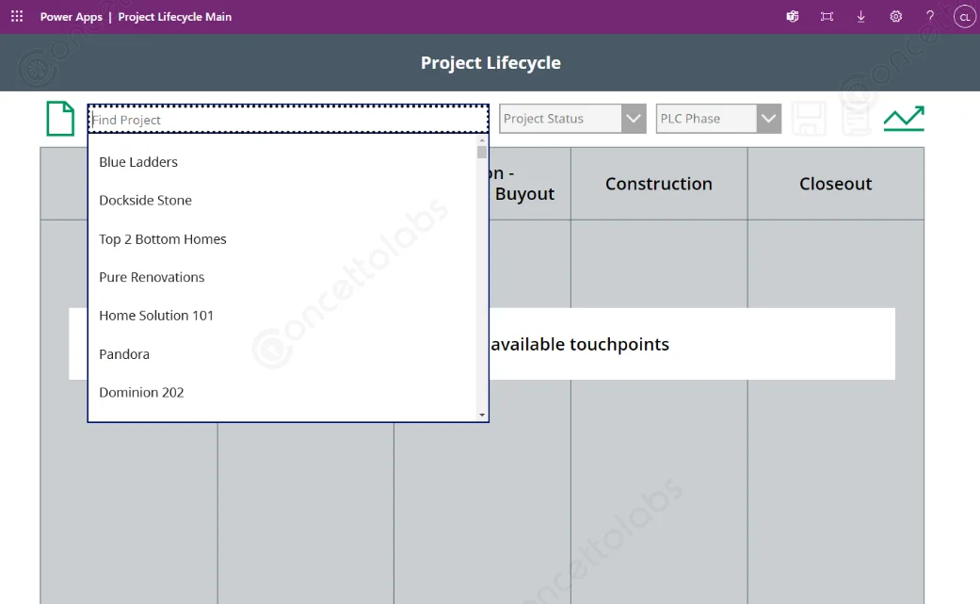The height and width of the screenshot is (604, 980).
Task: Click the new project document icon
Action: coord(60,119)
